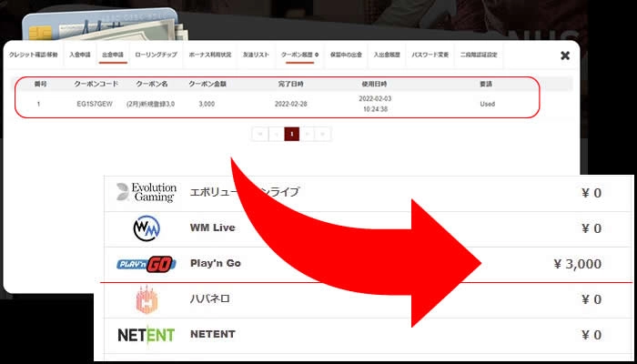Viewport: 637px width, 364px height.
Task: Go to first page of coupon list
Action: 258,134
